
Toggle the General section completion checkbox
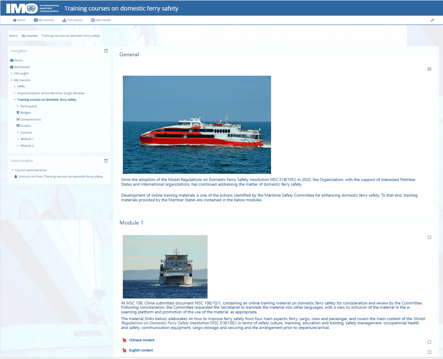point(429,69)
